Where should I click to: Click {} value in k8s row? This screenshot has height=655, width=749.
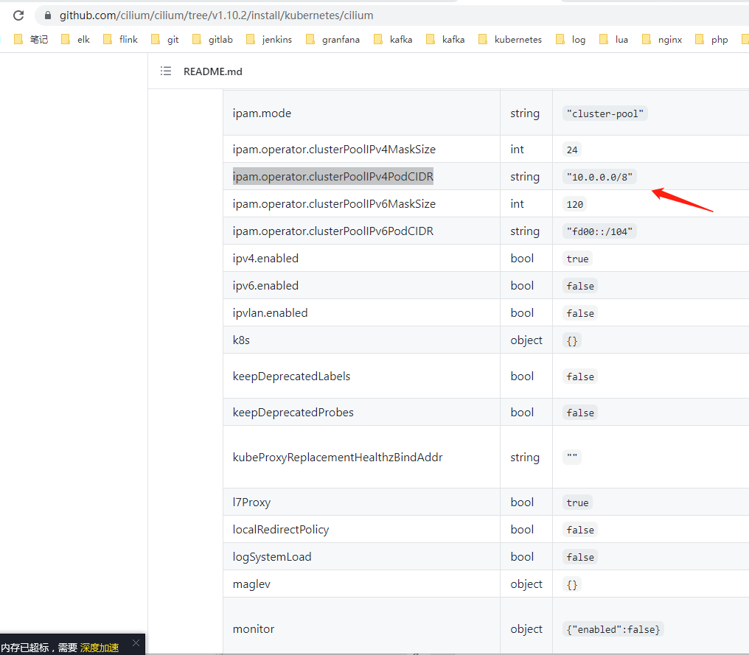(x=572, y=341)
